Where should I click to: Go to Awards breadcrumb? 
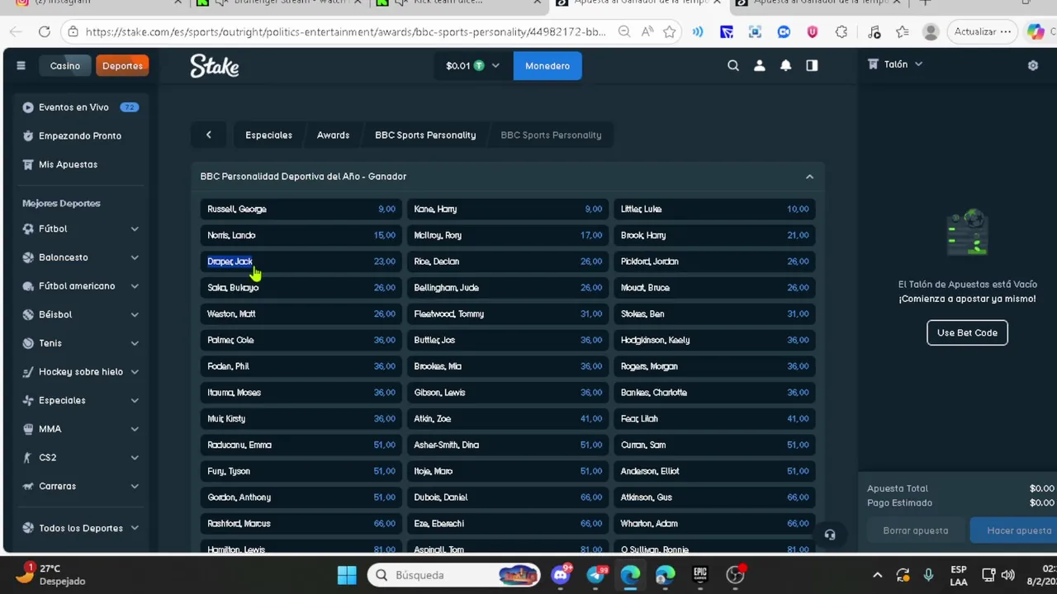click(x=333, y=135)
